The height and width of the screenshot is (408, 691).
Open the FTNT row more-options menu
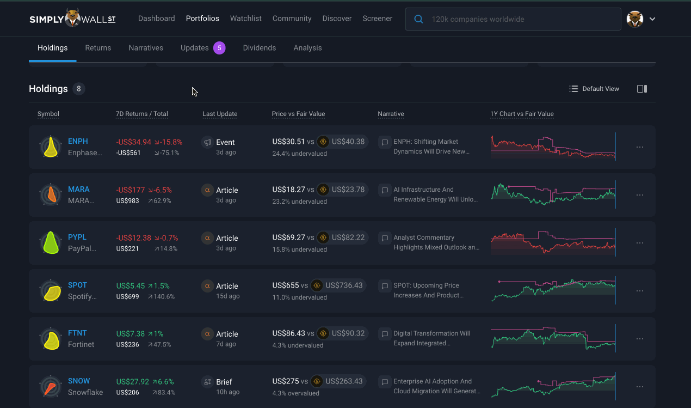point(640,339)
